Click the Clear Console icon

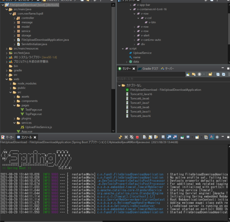pyautogui.click(x=145, y=137)
